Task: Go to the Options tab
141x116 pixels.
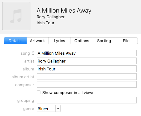Action: (x=82, y=41)
